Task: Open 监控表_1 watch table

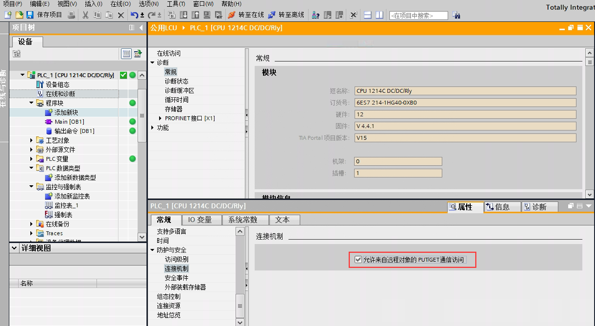Action: (66, 205)
